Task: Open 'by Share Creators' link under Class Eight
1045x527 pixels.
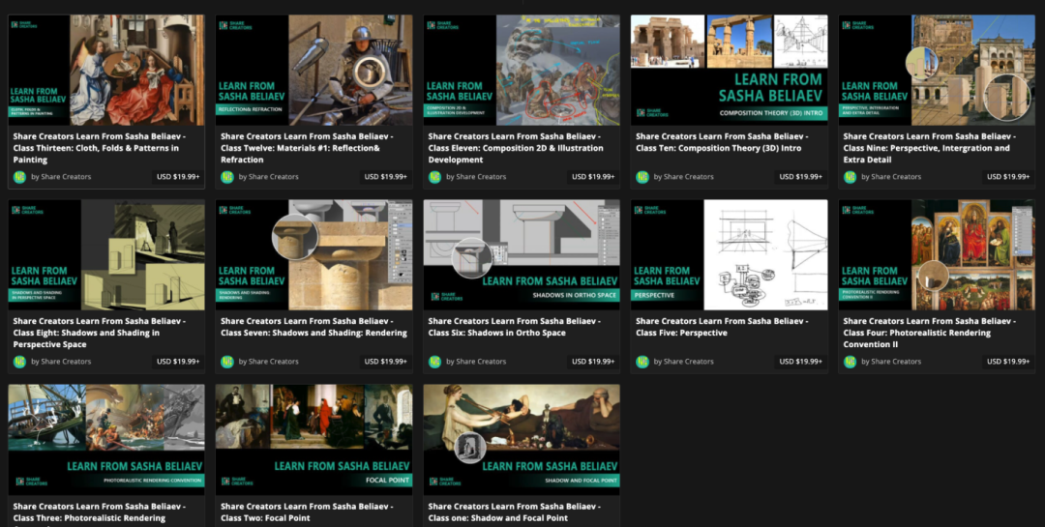Action: coord(61,362)
